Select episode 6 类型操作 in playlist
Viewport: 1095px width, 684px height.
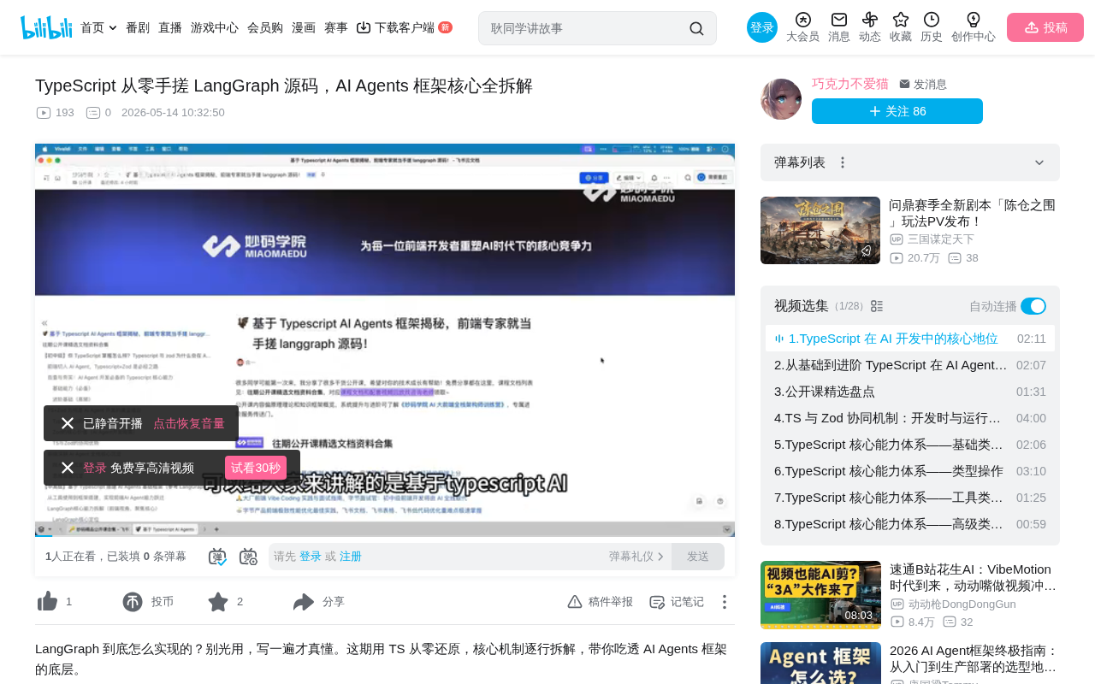pyautogui.click(x=910, y=471)
